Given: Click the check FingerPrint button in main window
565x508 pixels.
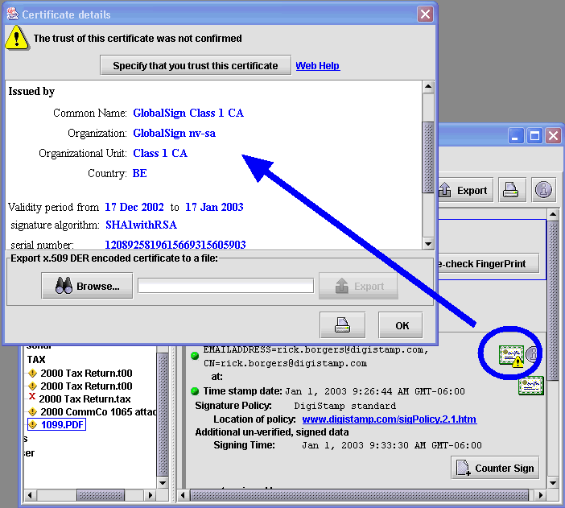Looking at the screenshot, I should [x=489, y=263].
